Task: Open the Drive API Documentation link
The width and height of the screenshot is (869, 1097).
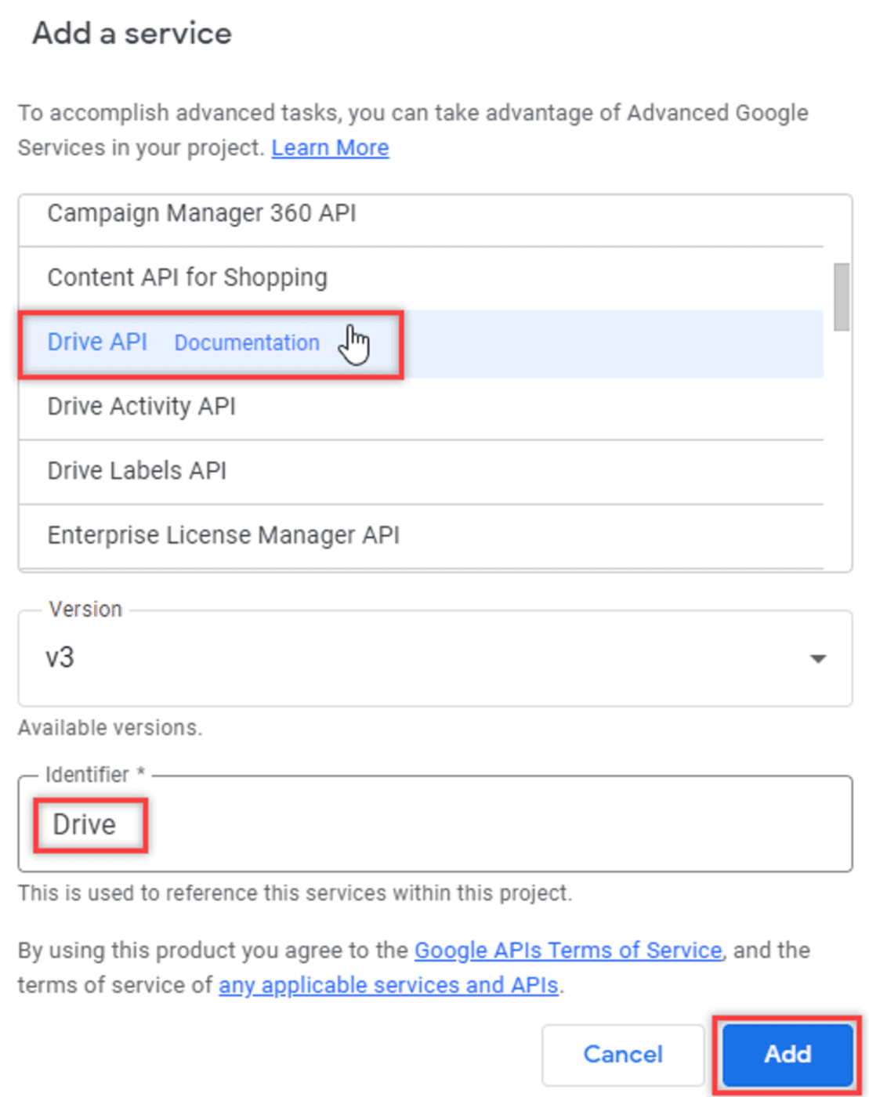Action: click(x=246, y=342)
